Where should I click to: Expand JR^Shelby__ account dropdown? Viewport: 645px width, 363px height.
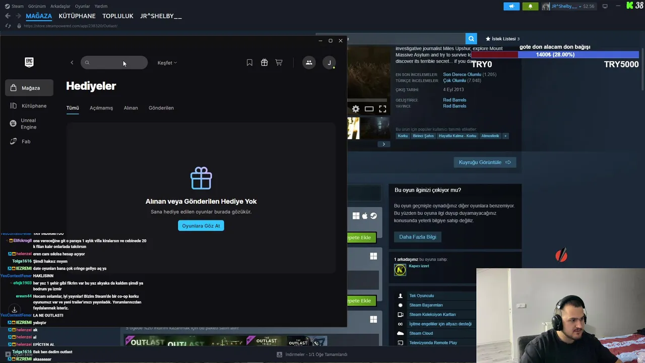click(568, 6)
